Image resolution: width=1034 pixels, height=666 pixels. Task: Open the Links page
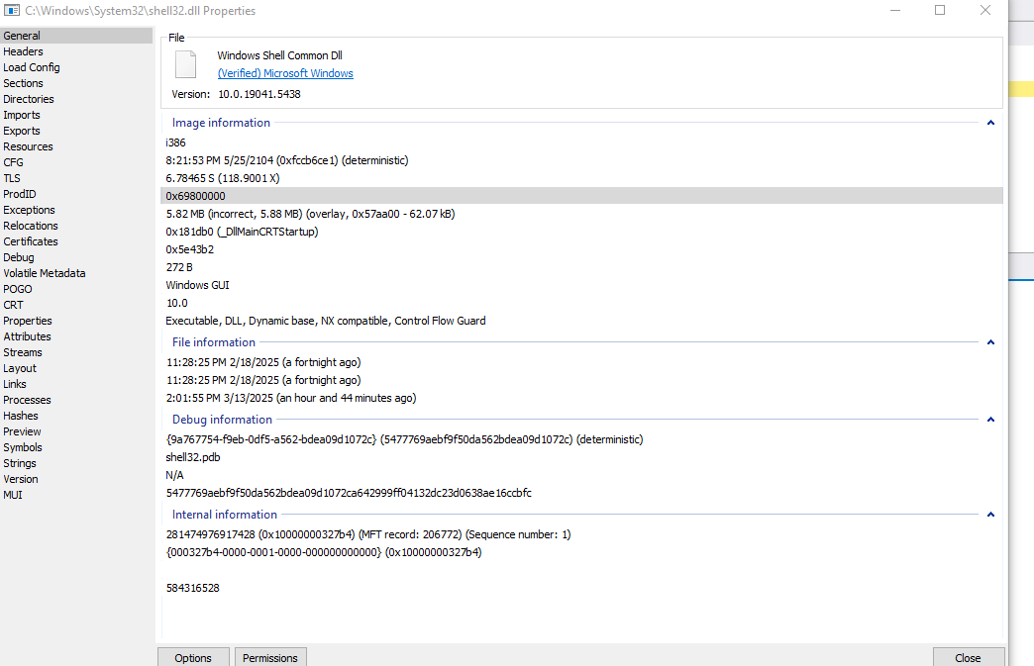[76, 383]
